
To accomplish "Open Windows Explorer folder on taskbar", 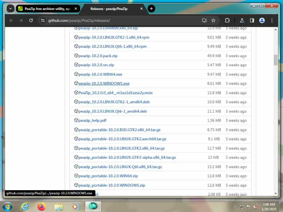I will [x=59, y=207].
